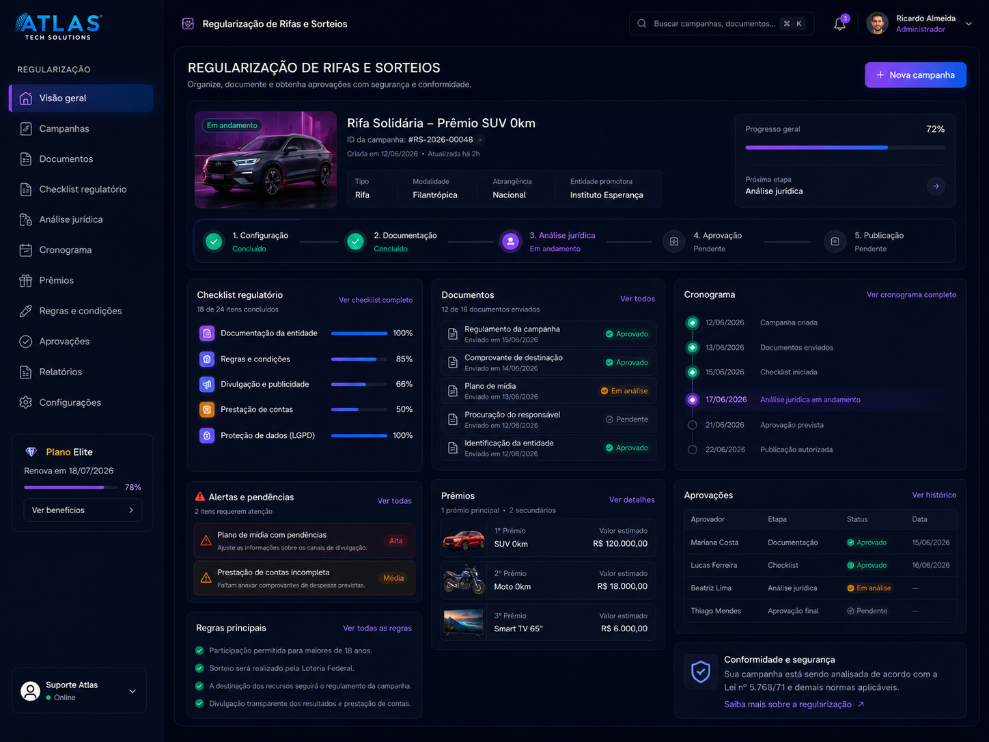Click the Plano Elite 78% progress bar
The image size is (989, 742).
click(72, 488)
